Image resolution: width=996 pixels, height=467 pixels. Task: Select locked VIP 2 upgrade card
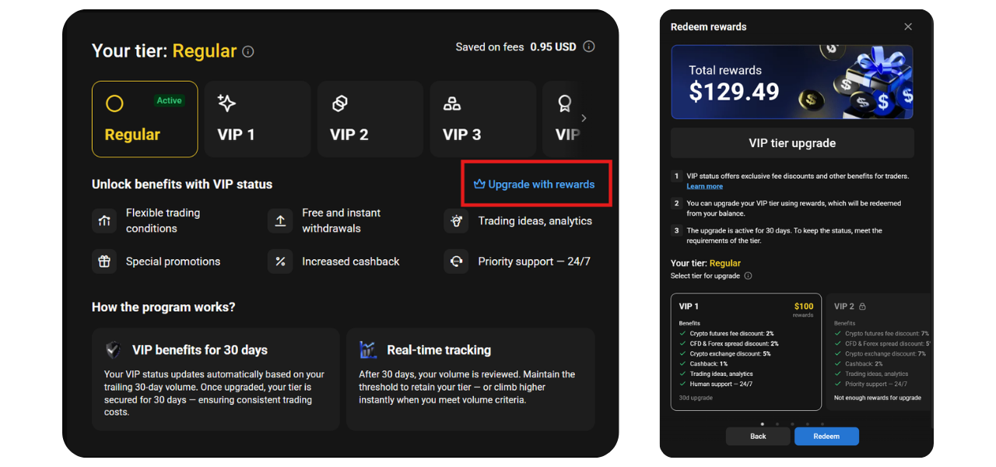pyautogui.click(x=879, y=352)
